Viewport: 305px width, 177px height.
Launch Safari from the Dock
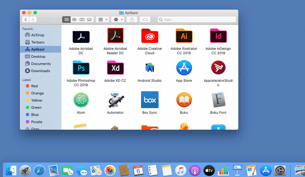tap(39, 170)
